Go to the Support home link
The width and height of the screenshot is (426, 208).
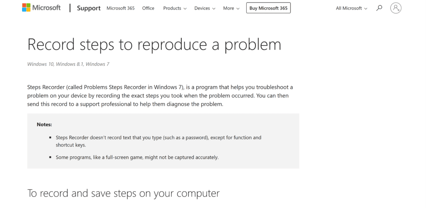click(x=89, y=8)
